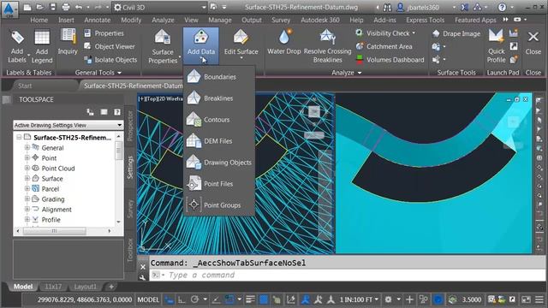Viewport: 548px width, 308px height.
Task: Open the Volumes Dashboard
Action: [x=390, y=60]
